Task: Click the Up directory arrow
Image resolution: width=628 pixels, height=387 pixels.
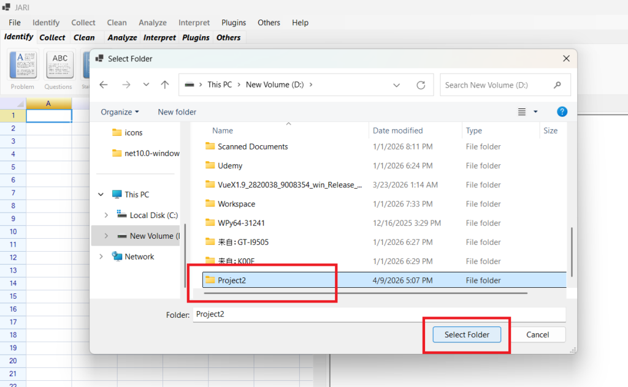Action: click(x=164, y=85)
